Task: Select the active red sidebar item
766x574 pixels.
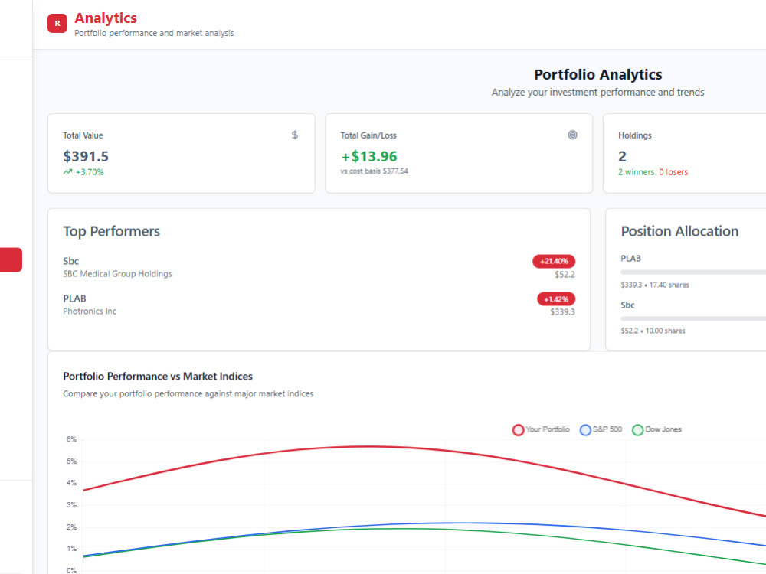Action: [11, 259]
